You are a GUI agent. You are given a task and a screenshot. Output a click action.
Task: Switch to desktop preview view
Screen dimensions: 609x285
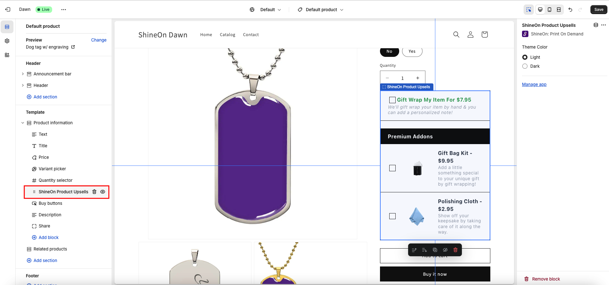coord(540,10)
